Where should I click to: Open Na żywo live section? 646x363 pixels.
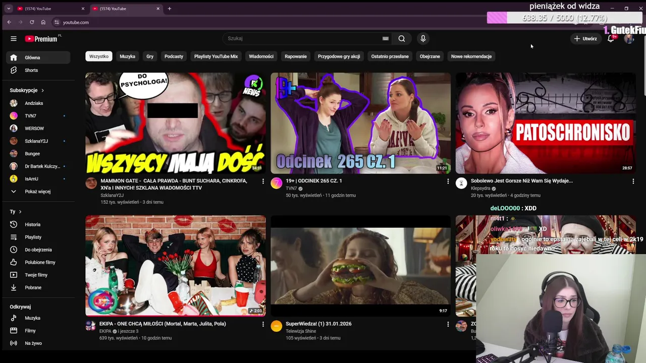pos(39,343)
